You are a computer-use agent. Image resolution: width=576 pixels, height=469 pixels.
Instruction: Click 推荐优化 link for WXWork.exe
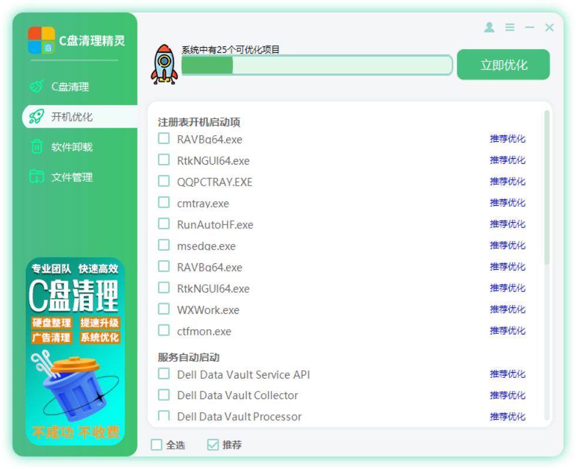(x=508, y=309)
